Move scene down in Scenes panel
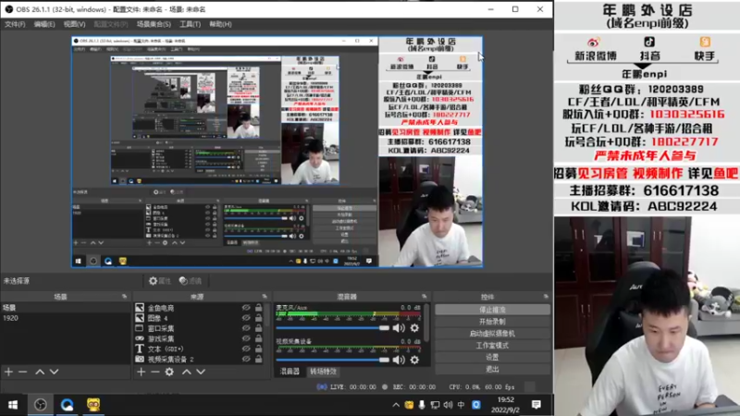 (x=55, y=372)
